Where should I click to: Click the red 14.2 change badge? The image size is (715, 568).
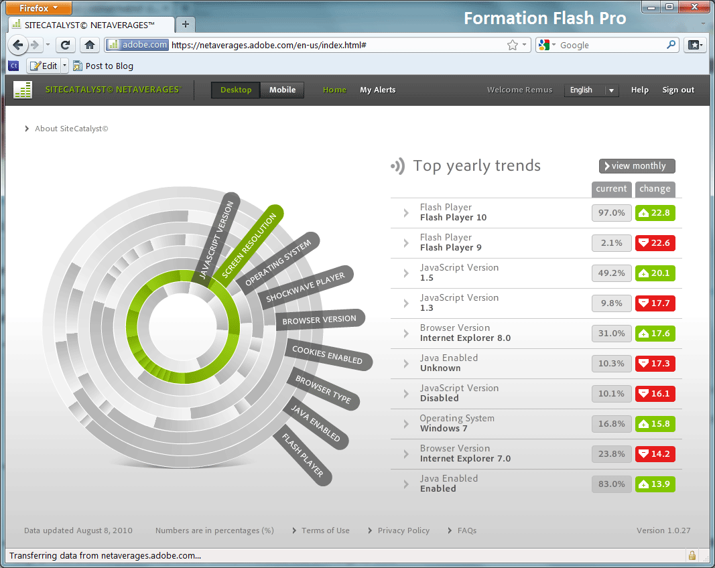coord(655,453)
